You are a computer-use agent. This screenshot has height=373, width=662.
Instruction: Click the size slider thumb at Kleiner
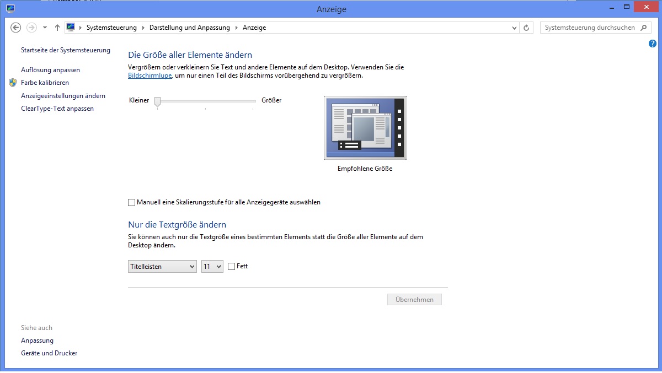(158, 101)
